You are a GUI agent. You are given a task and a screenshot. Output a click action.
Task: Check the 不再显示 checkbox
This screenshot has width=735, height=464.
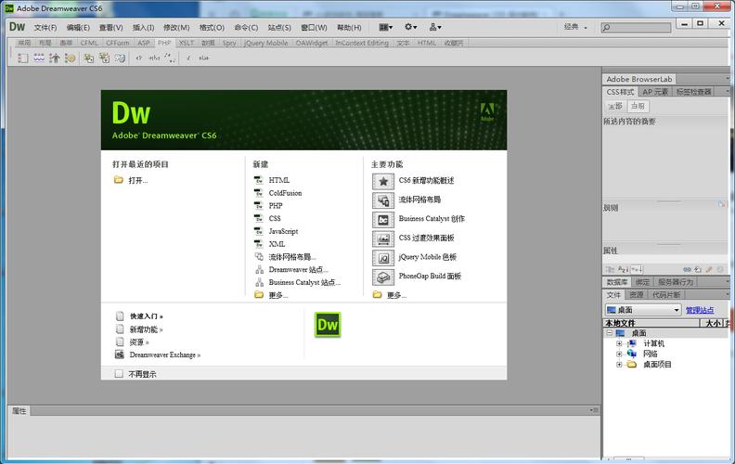click(x=119, y=374)
